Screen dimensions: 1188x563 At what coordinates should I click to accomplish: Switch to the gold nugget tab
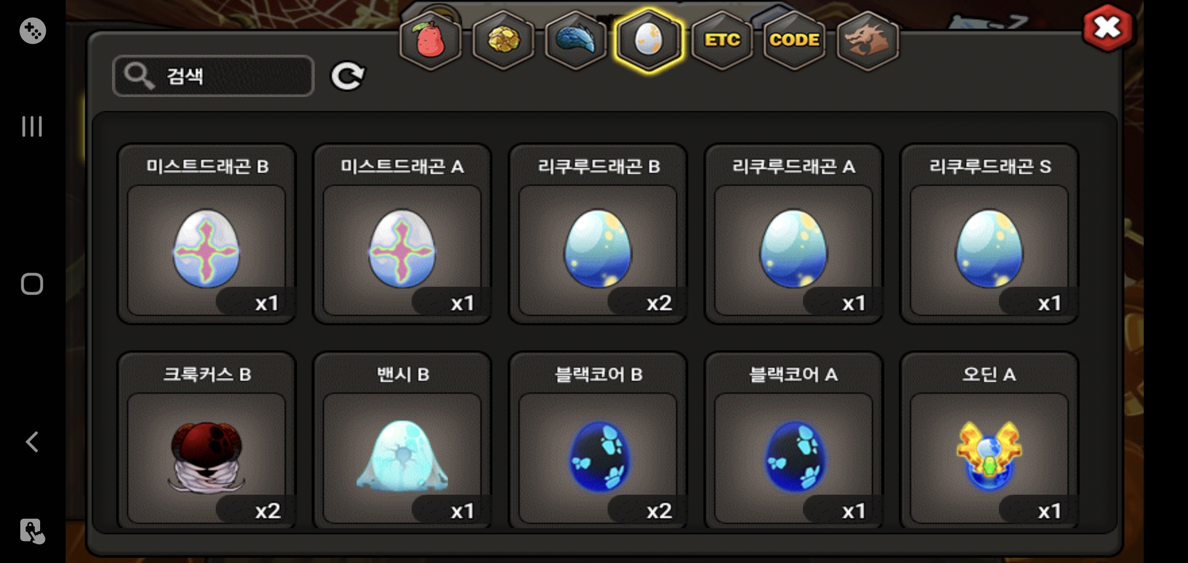coord(503,40)
